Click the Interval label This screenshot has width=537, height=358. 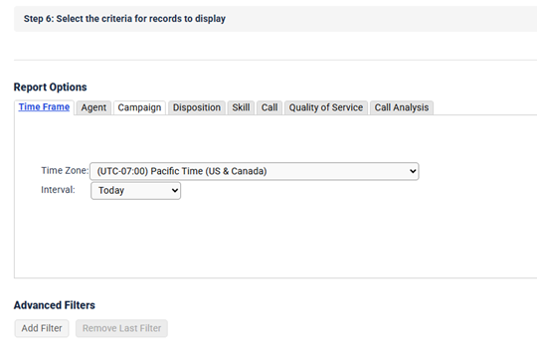(58, 190)
